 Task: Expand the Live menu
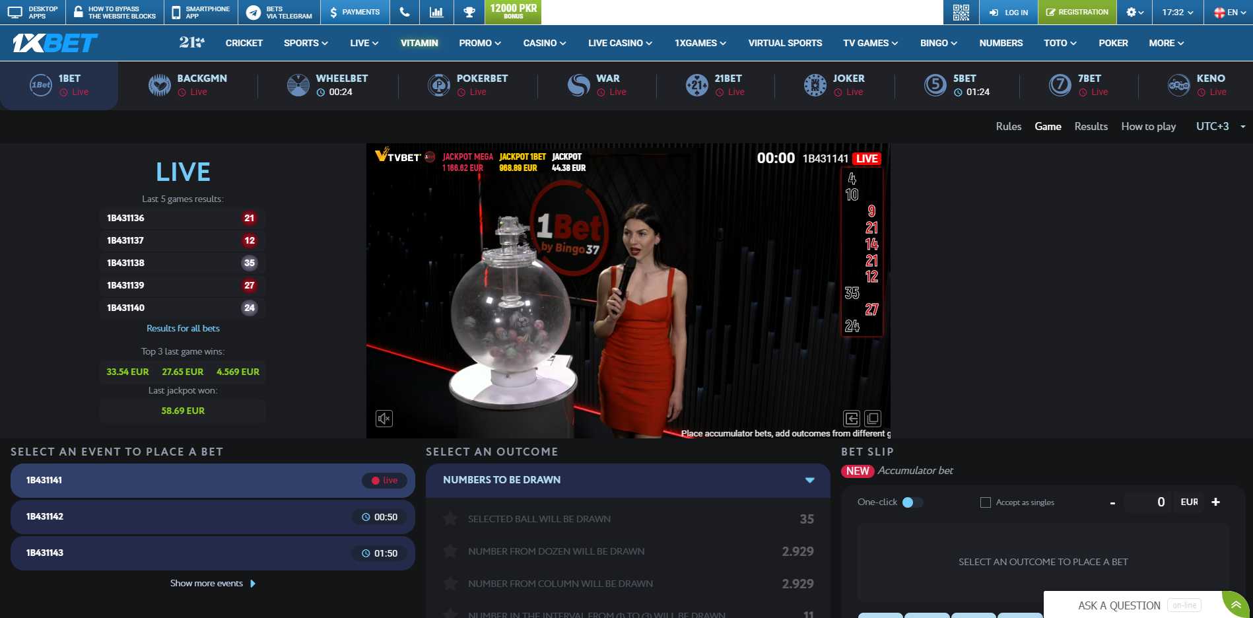364,43
